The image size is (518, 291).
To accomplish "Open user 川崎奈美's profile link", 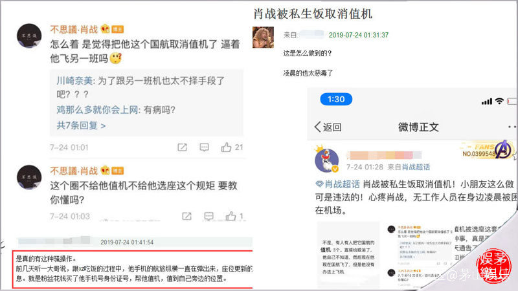I will 74,80.
